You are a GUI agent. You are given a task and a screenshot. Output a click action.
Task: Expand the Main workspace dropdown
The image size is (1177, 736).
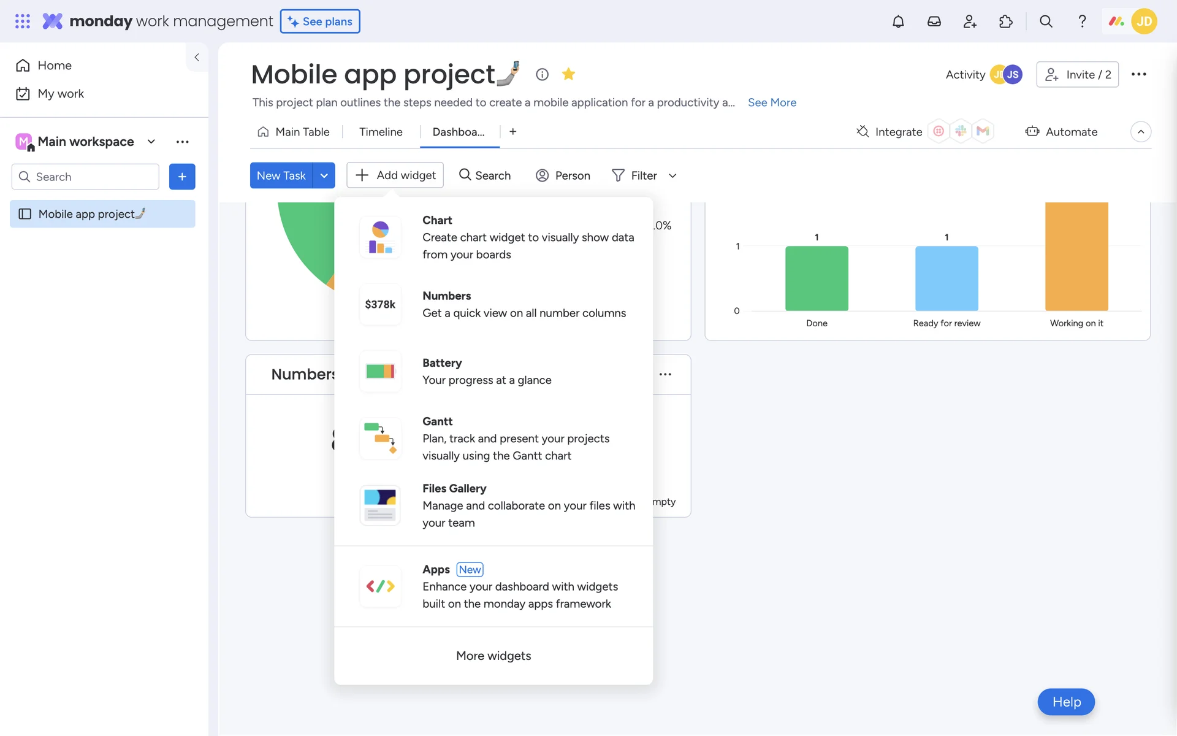tap(151, 142)
